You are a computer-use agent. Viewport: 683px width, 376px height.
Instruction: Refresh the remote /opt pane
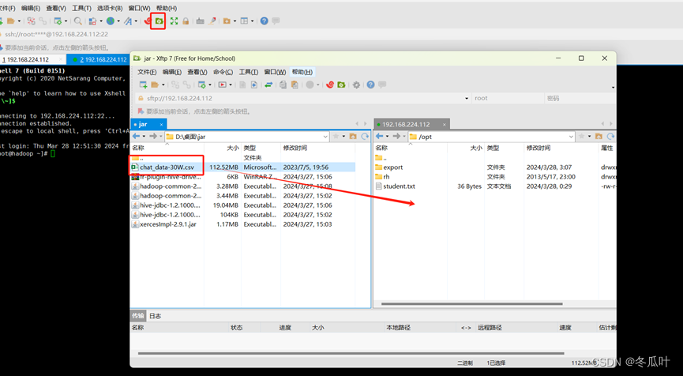(610, 137)
